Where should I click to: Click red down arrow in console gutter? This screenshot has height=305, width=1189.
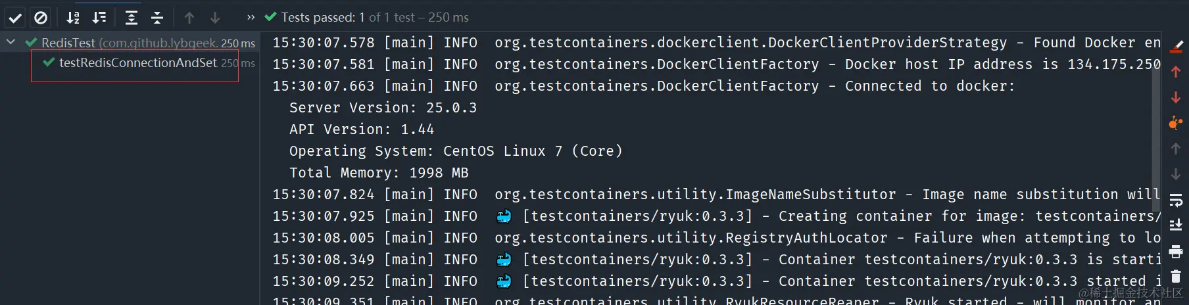[x=1176, y=97]
